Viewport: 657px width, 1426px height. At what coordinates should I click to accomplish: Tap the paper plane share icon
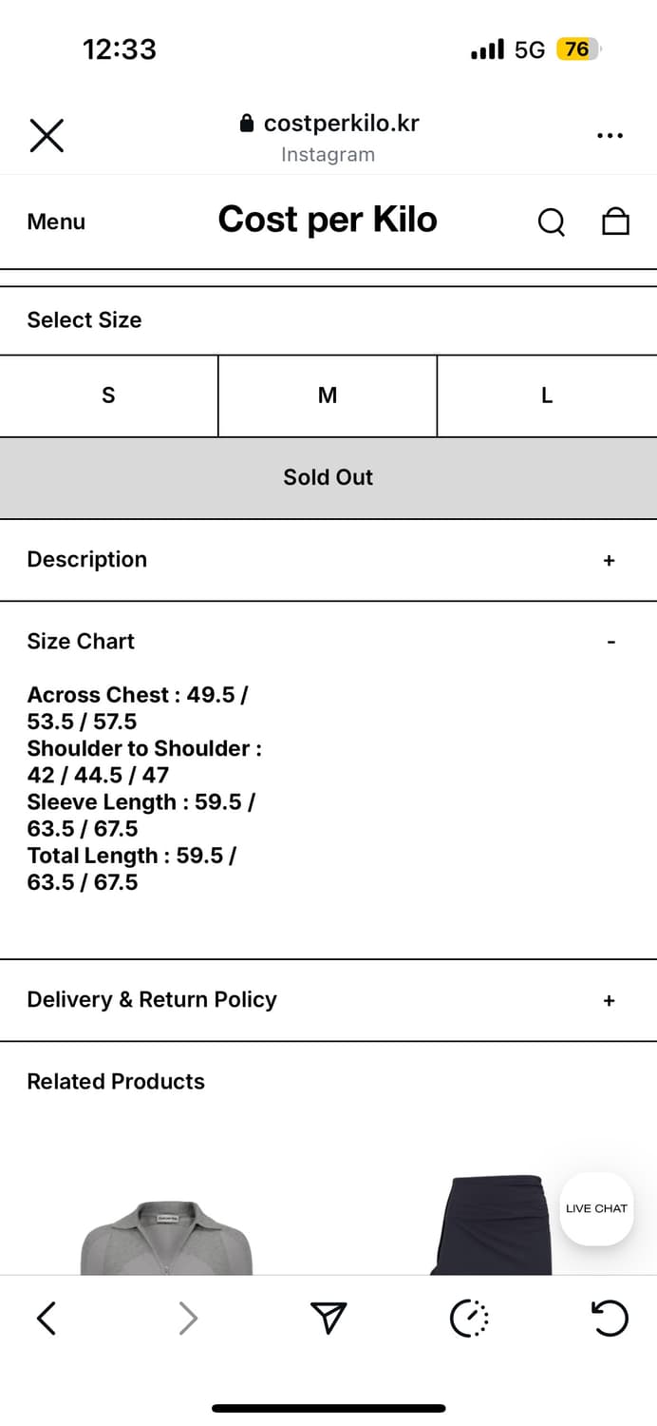[x=328, y=1318]
